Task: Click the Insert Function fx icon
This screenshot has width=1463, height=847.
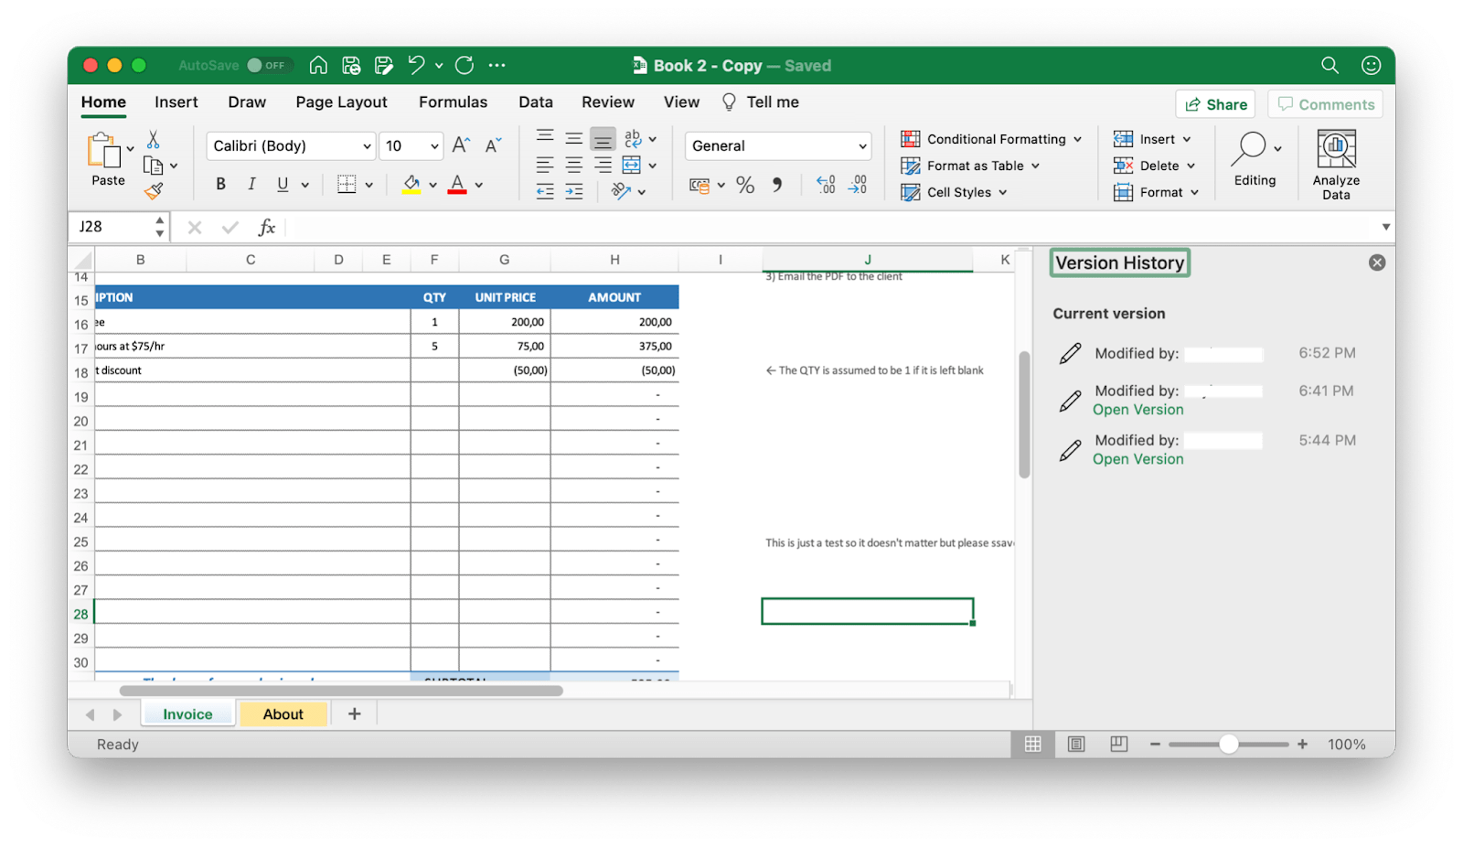Action: [x=266, y=227]
